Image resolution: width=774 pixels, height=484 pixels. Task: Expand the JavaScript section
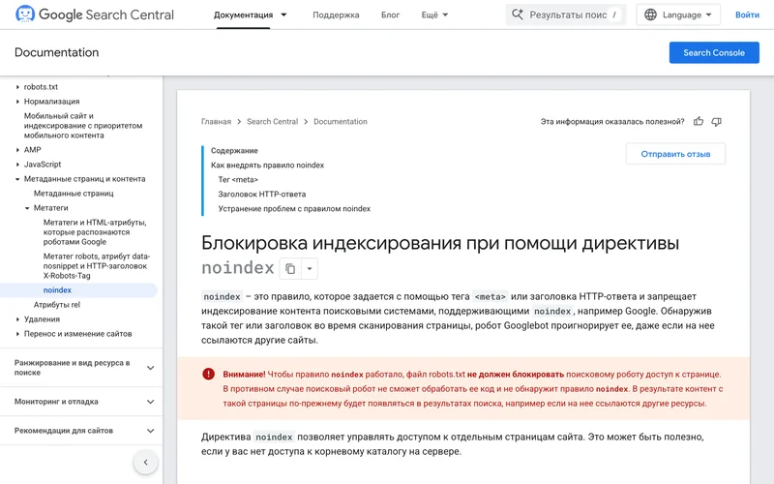[x=17, y=165]
